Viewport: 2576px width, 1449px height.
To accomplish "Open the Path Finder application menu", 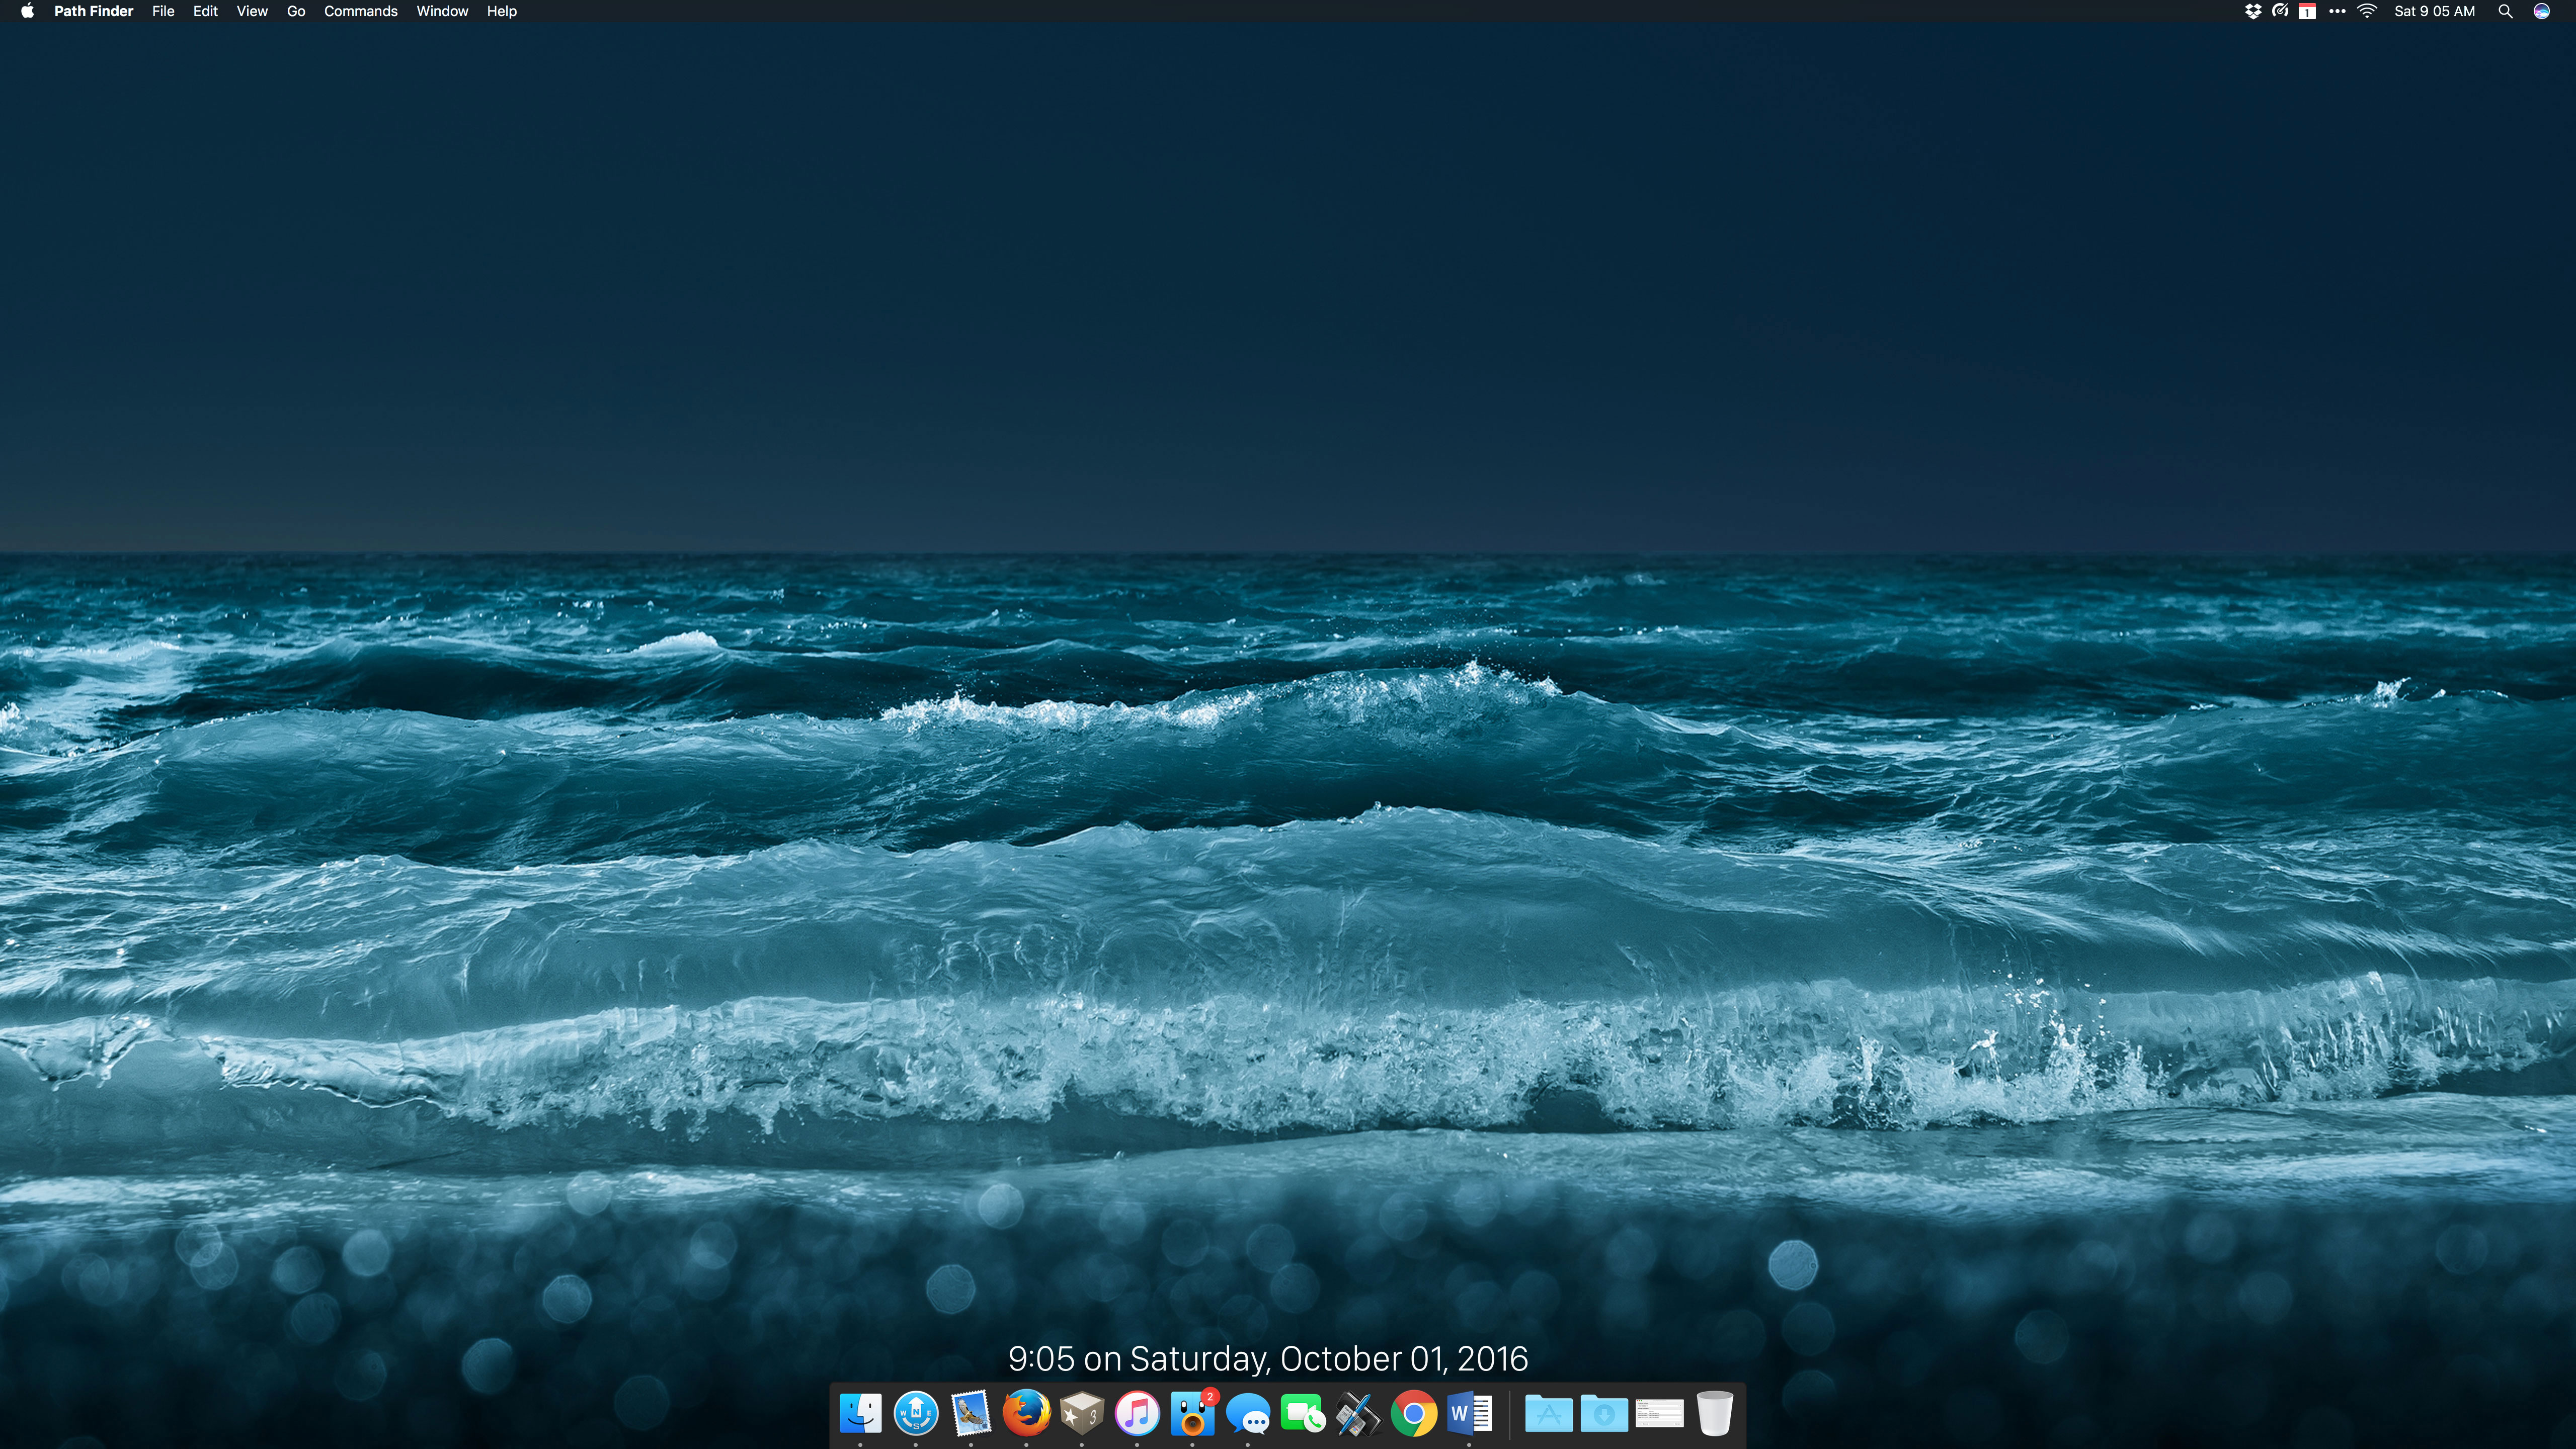I will (x=93, y=11).
